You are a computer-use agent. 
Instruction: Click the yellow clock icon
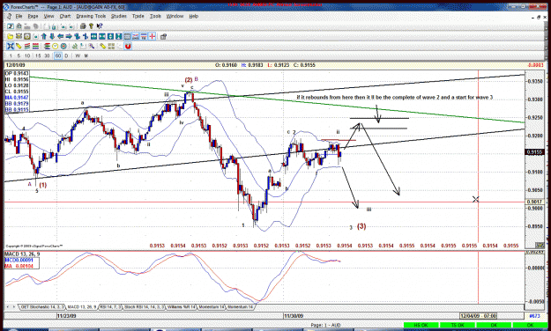pos(56,46)
